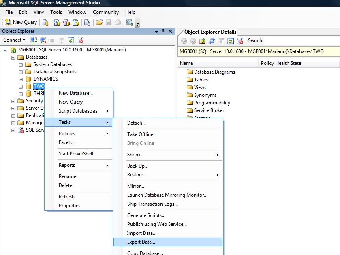340x255 pixels.
Task: Click the Activity Monitor toolbar icon
Action: pos(129,22)
